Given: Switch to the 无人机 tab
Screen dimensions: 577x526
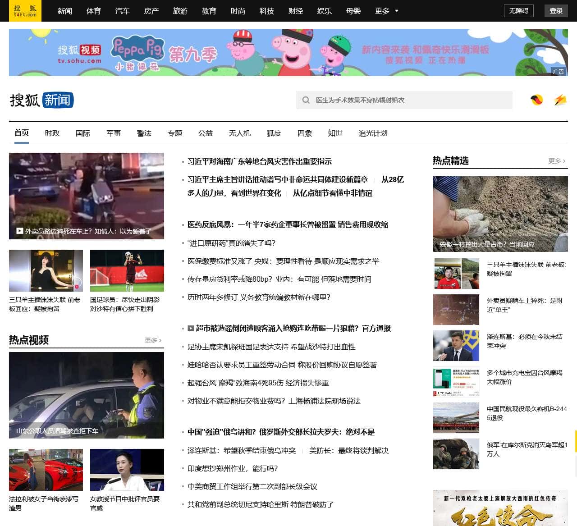Looking at the screenshot, I should pyautogui.click(x=240, y=133).
